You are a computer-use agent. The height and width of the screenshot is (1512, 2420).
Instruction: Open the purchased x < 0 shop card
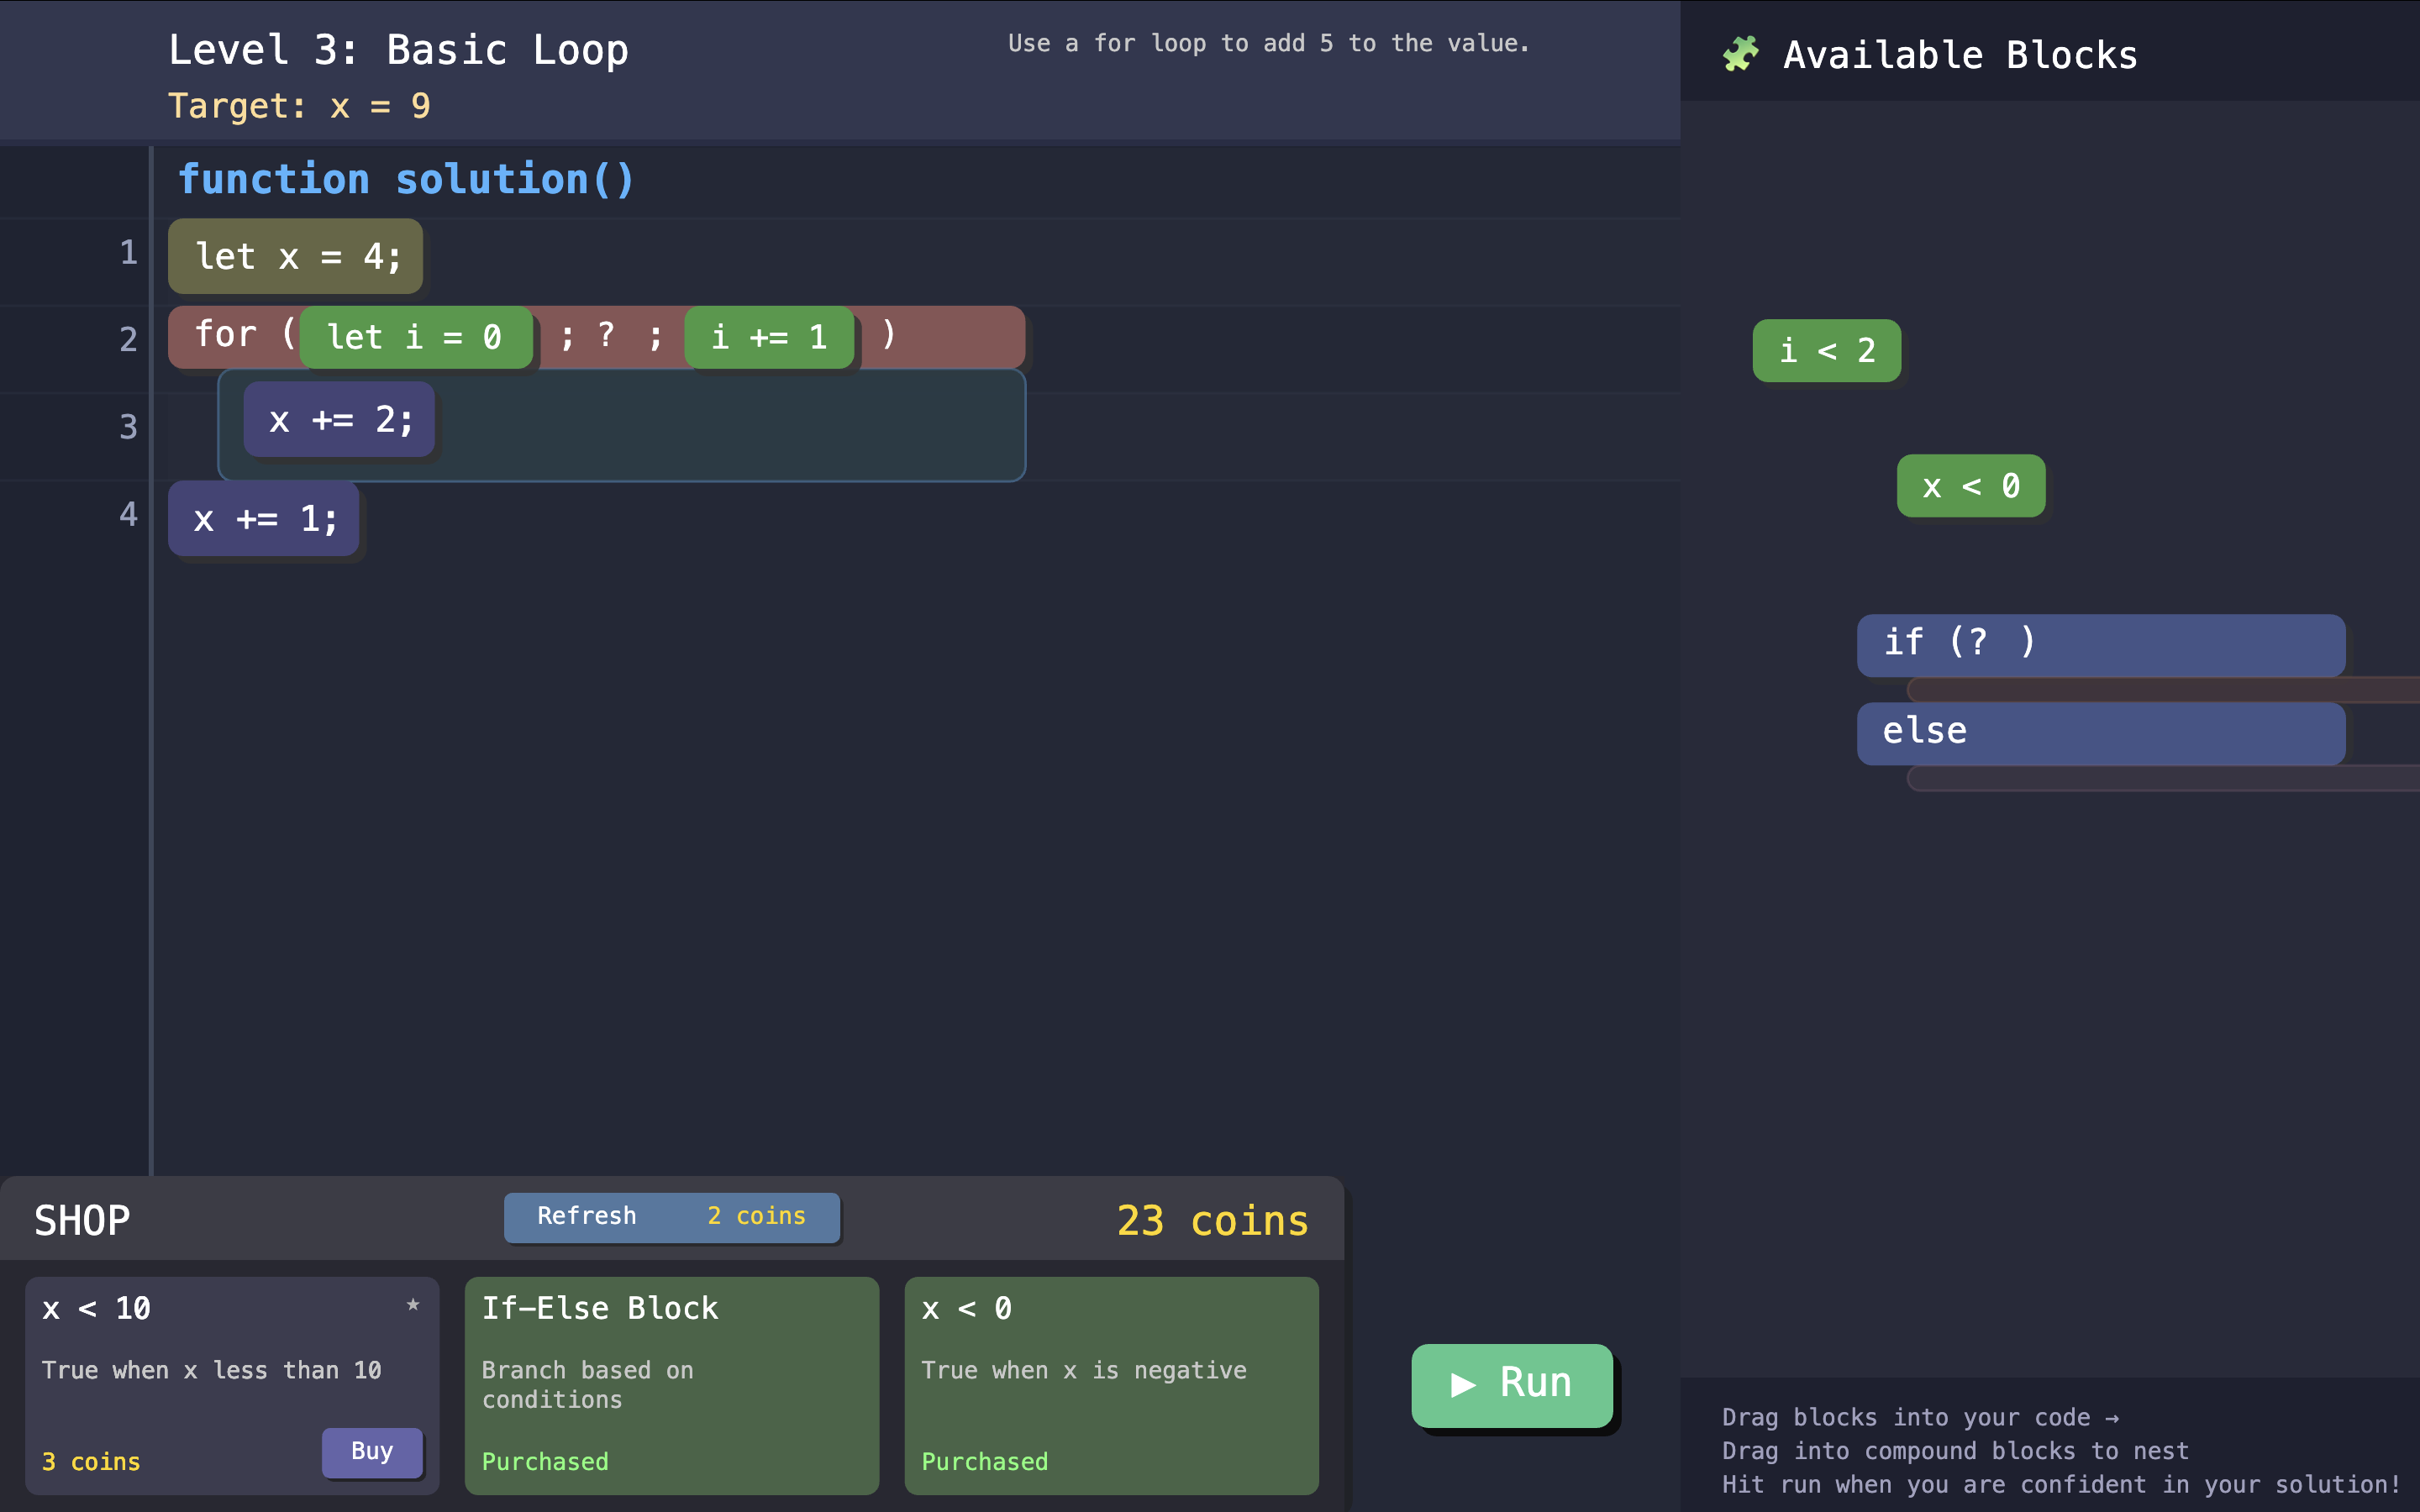pyautogui.click(x=1110, y=1384)
